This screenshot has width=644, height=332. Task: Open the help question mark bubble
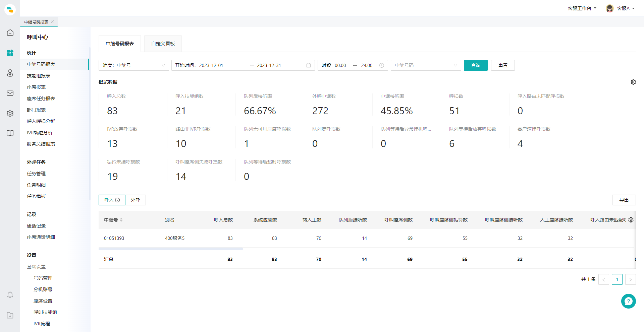point(628,301)
